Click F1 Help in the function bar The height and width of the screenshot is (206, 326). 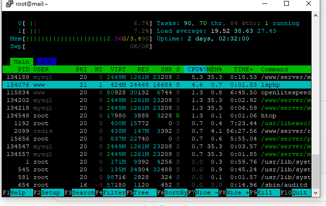tap(18, 193)
